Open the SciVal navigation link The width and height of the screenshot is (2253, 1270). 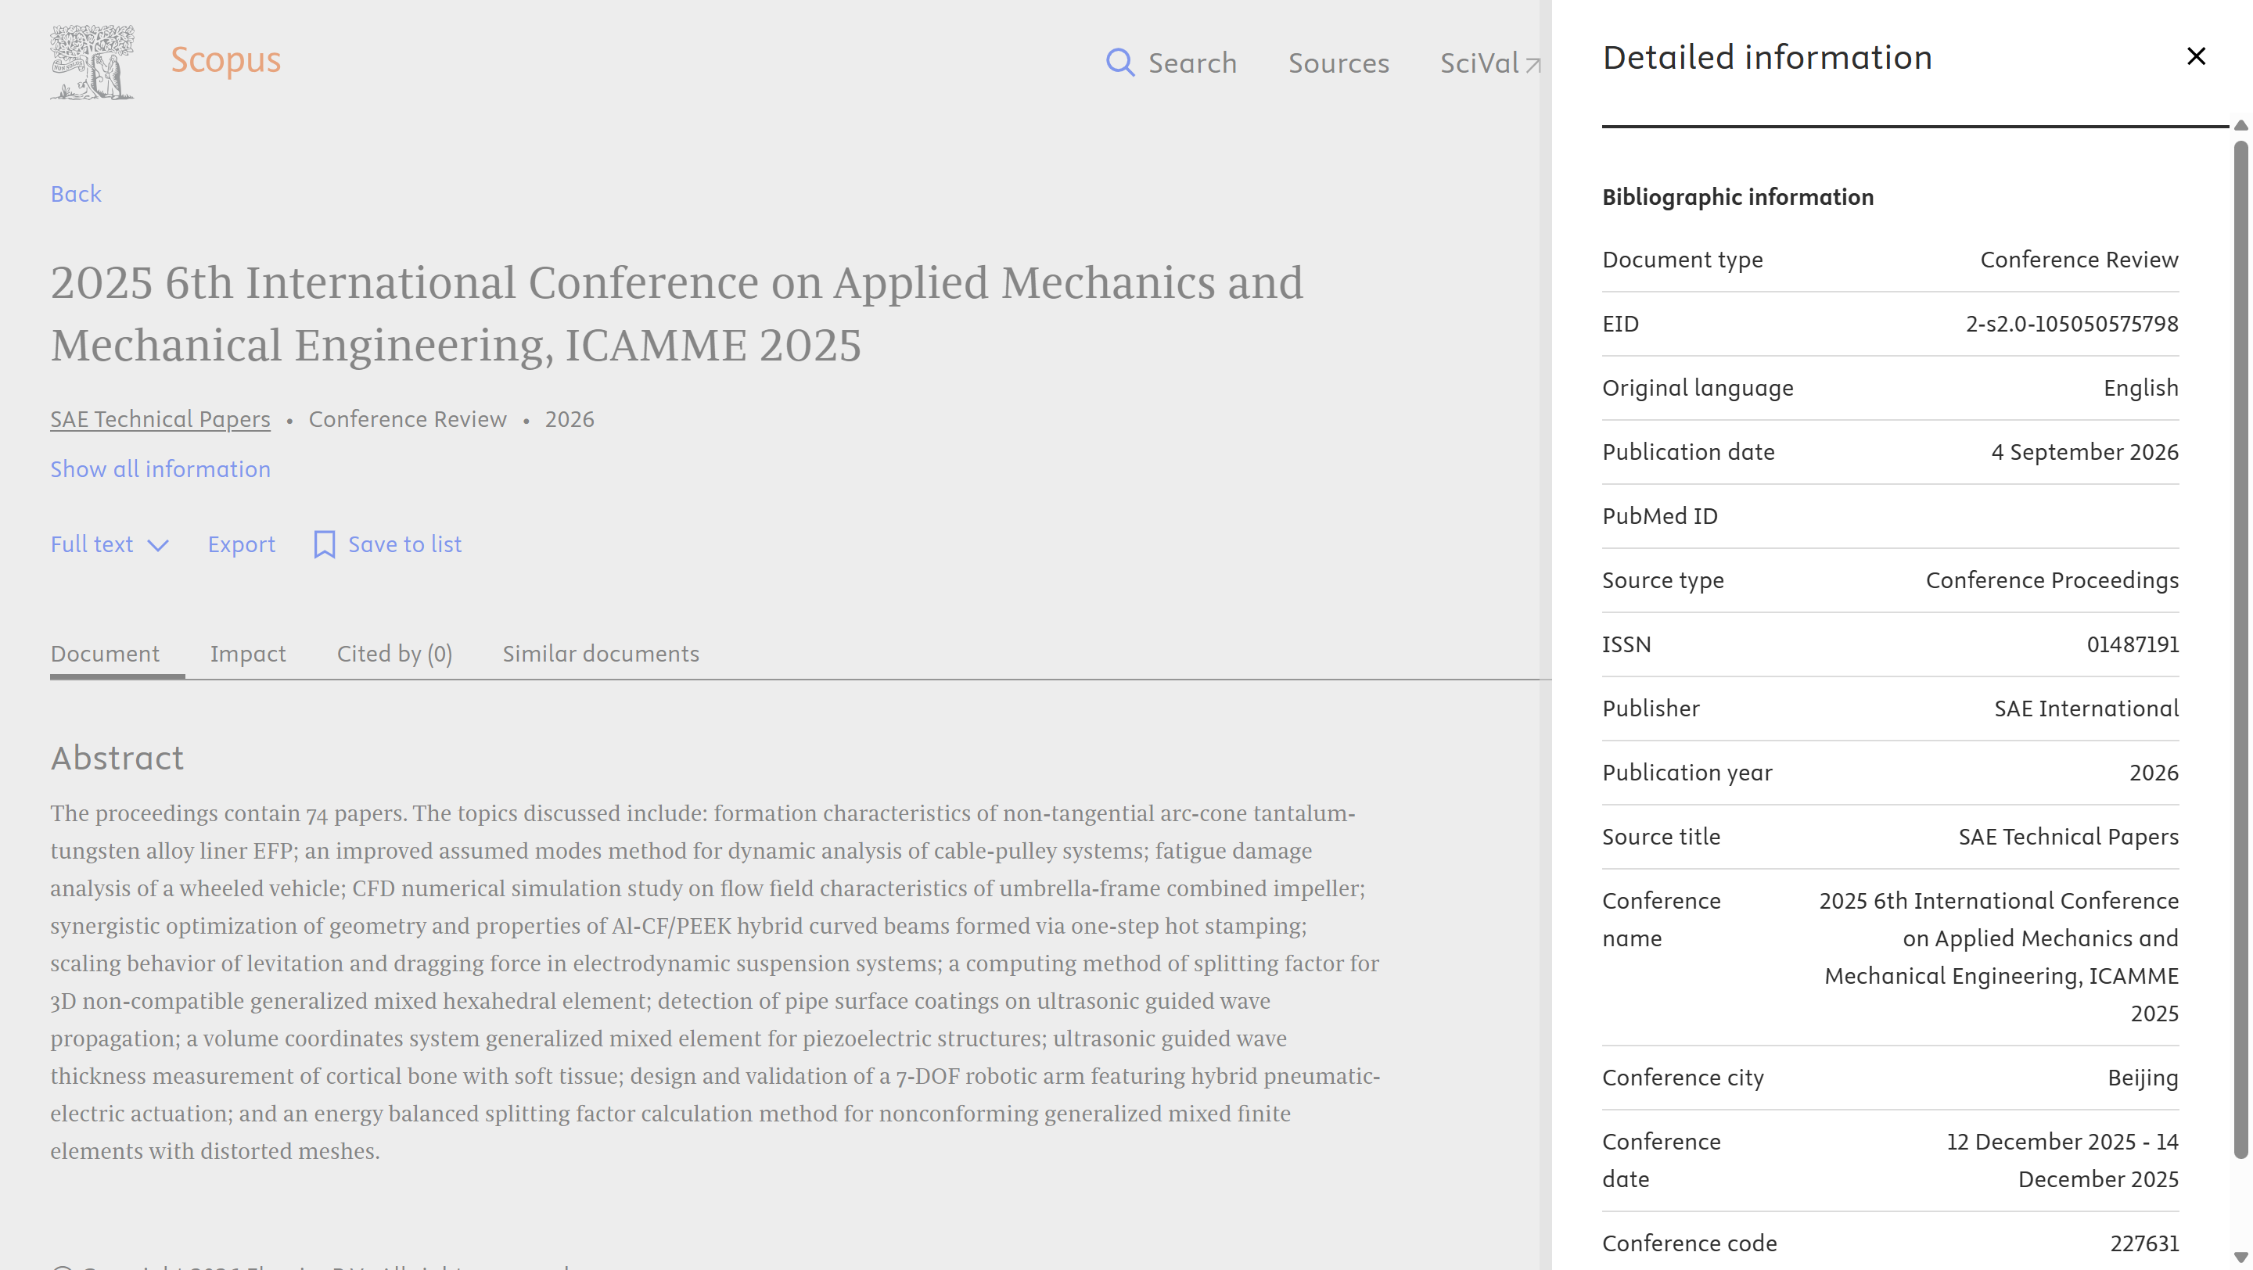(1480, 63)
